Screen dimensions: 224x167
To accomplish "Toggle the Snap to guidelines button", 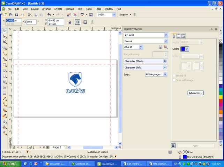I will (77, 22).
